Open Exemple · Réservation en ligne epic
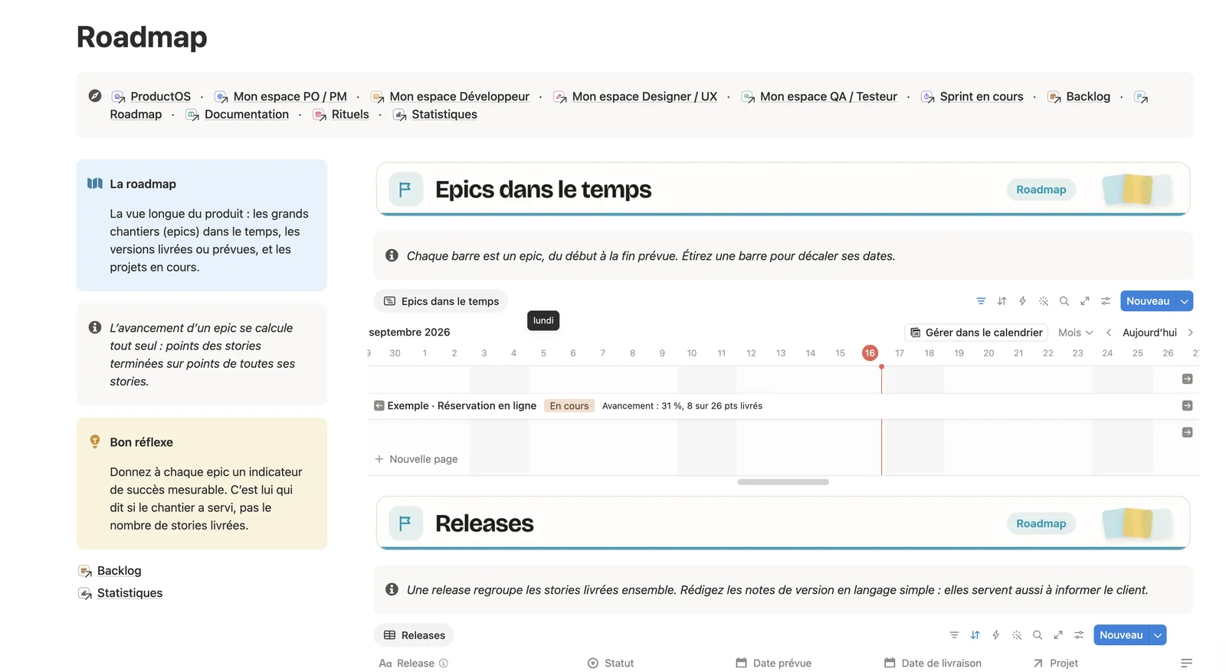This screenshot has width=1226, height=672. coord(461,406)
